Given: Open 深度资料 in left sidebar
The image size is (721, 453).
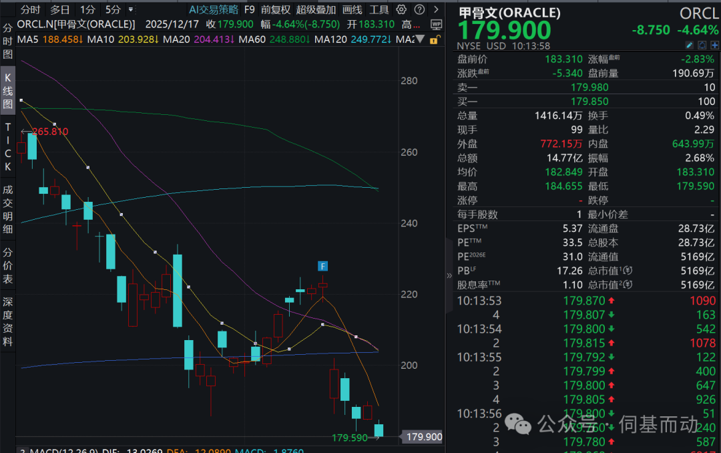Looking at the screenshot, I should 8,322.
